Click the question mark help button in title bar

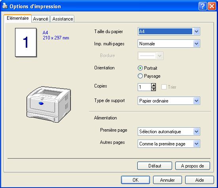pyautogui.click(x=203, y=6)
